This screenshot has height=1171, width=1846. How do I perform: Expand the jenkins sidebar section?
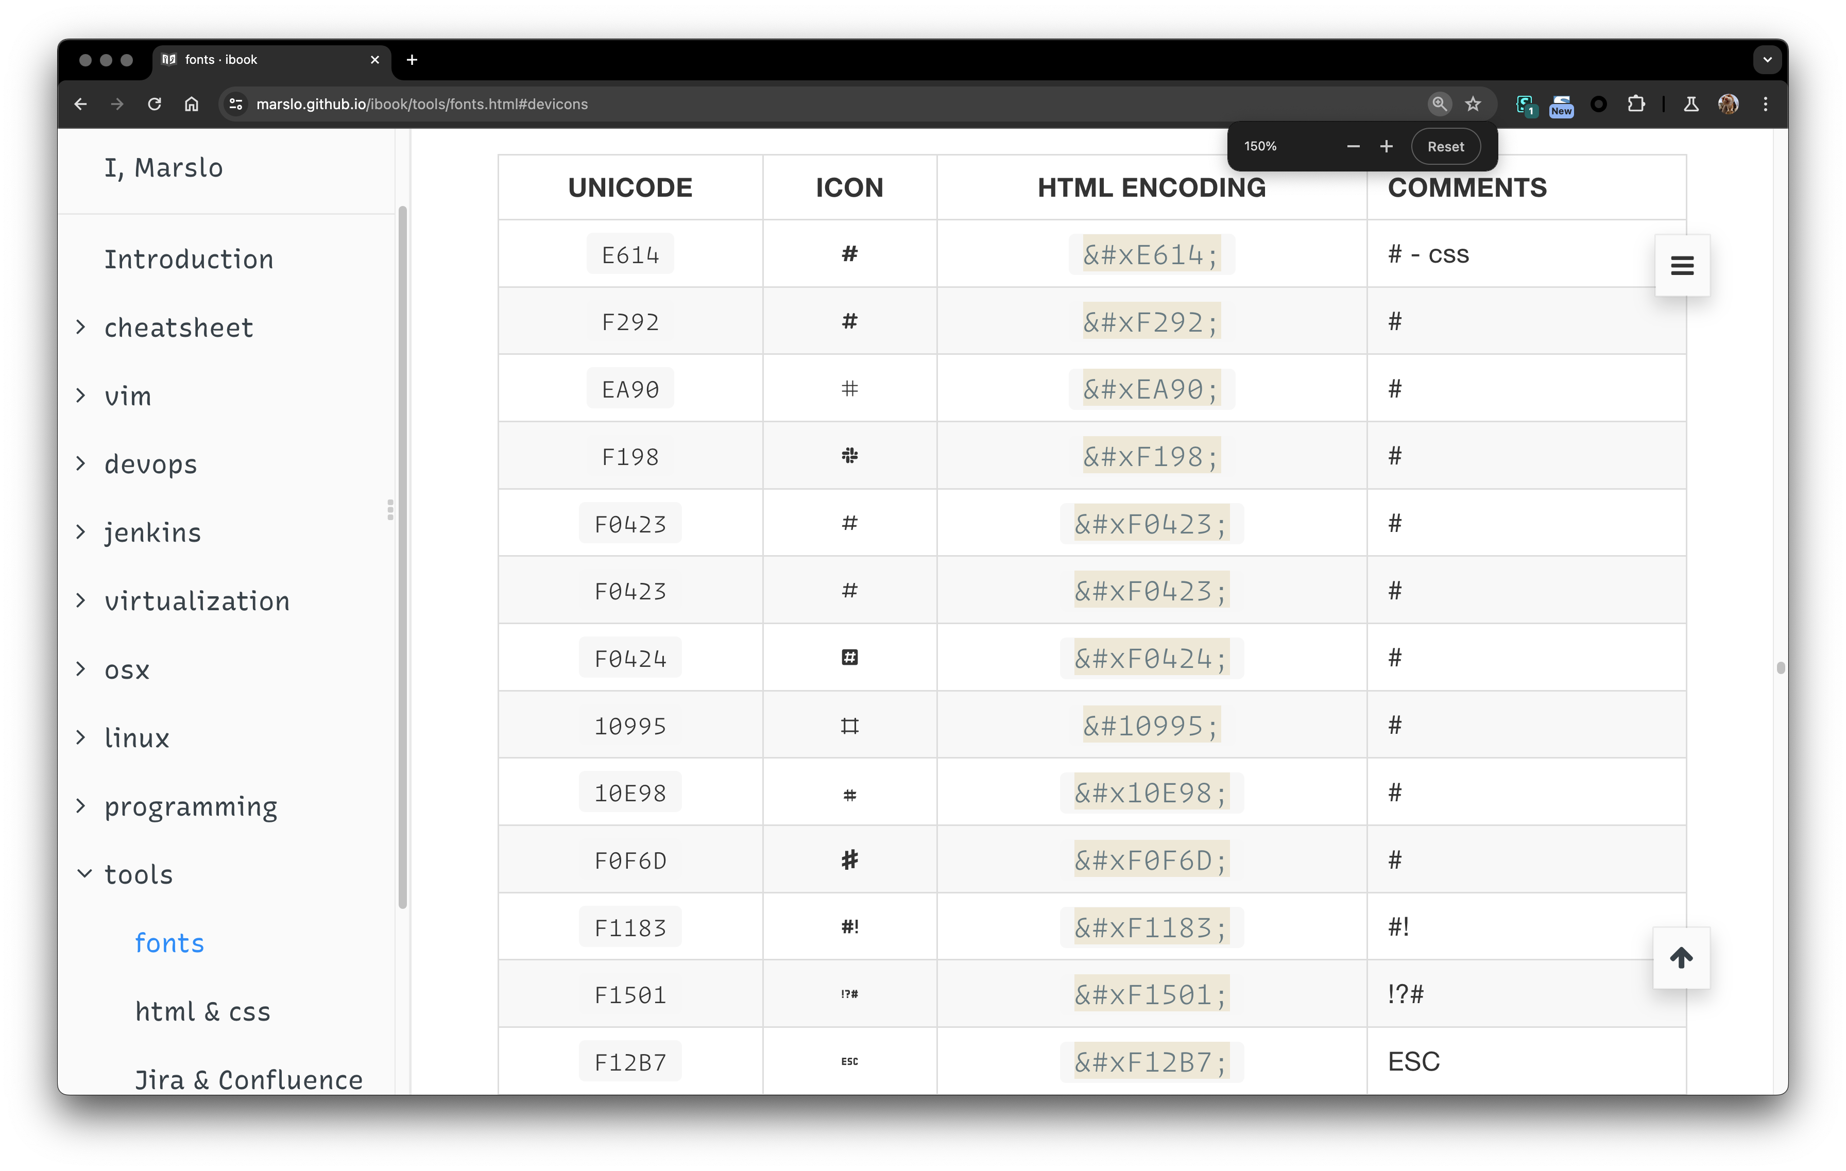(x=81, y=532)
